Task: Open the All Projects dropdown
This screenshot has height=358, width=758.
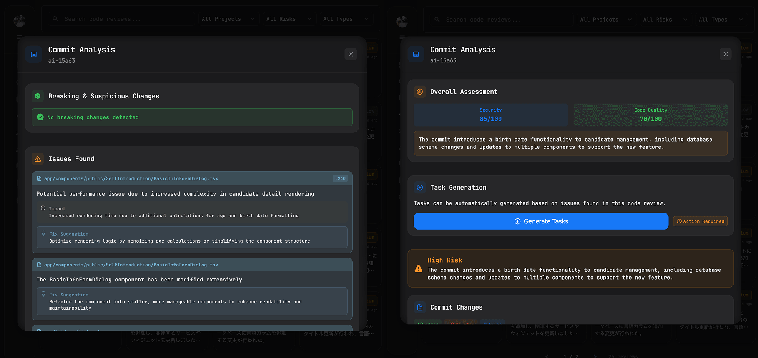Action: coord(228,18)
